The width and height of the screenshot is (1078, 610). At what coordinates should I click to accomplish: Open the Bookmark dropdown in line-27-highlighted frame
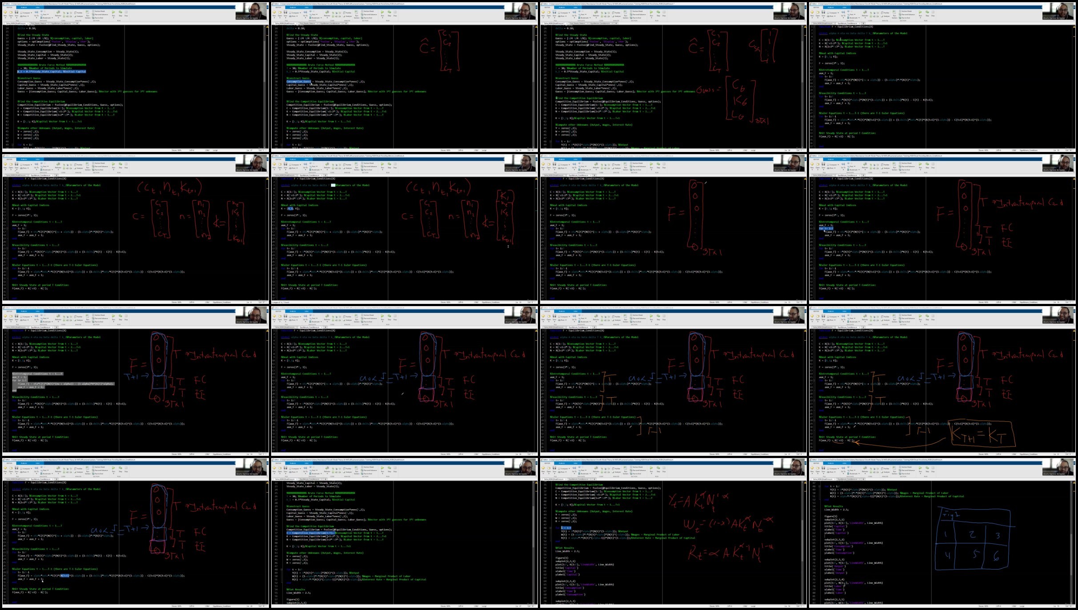(x=47, y=18)
